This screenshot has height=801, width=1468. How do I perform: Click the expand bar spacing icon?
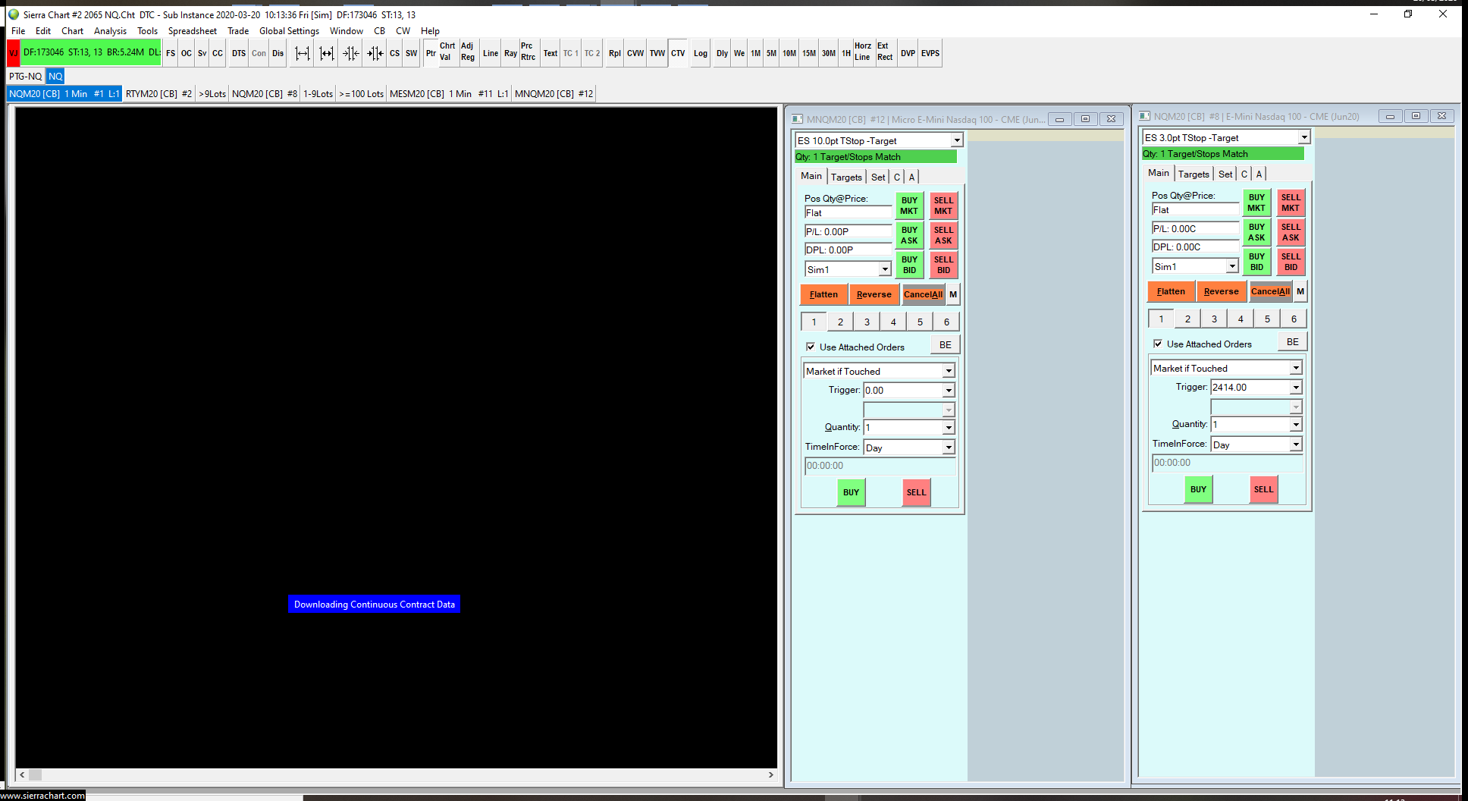pyautogui.click(x=303, y=53)
